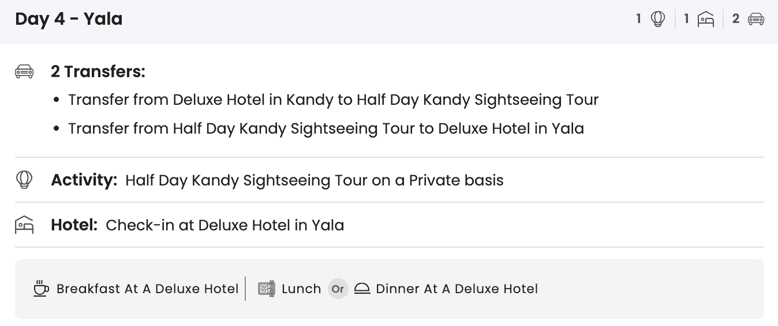Click the lunch icon
The height and width of the screenshot is (326, 778).
267,289
